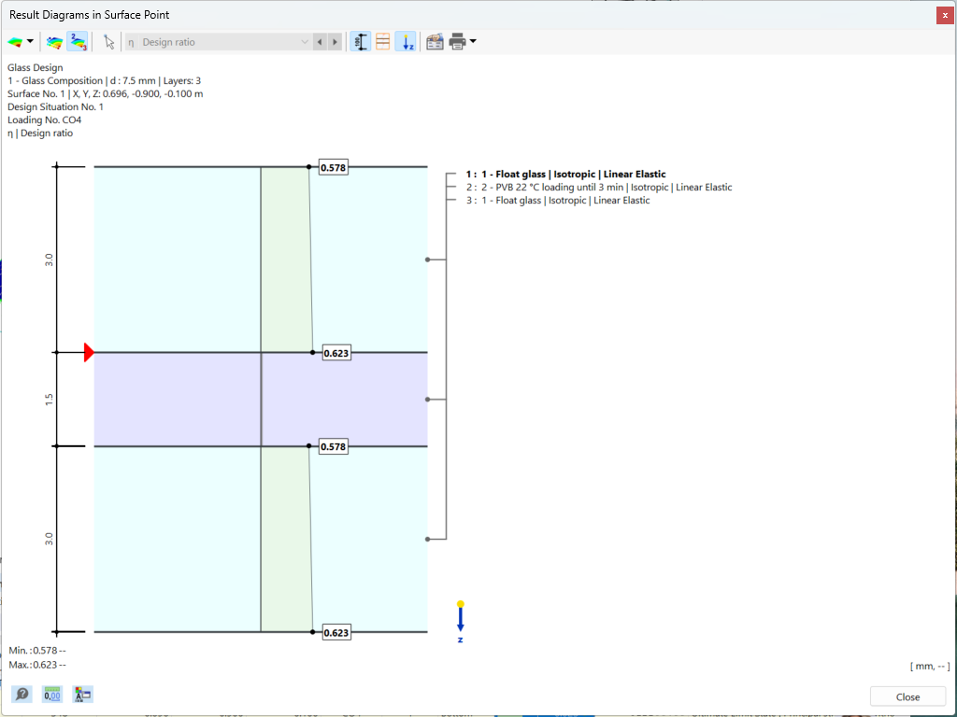Viewport: 957px width, 717px height.
Task: Toggle the layers table display option
Action: pos(382,41)
